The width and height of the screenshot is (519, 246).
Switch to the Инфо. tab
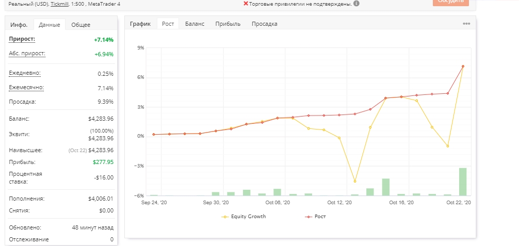19,25
